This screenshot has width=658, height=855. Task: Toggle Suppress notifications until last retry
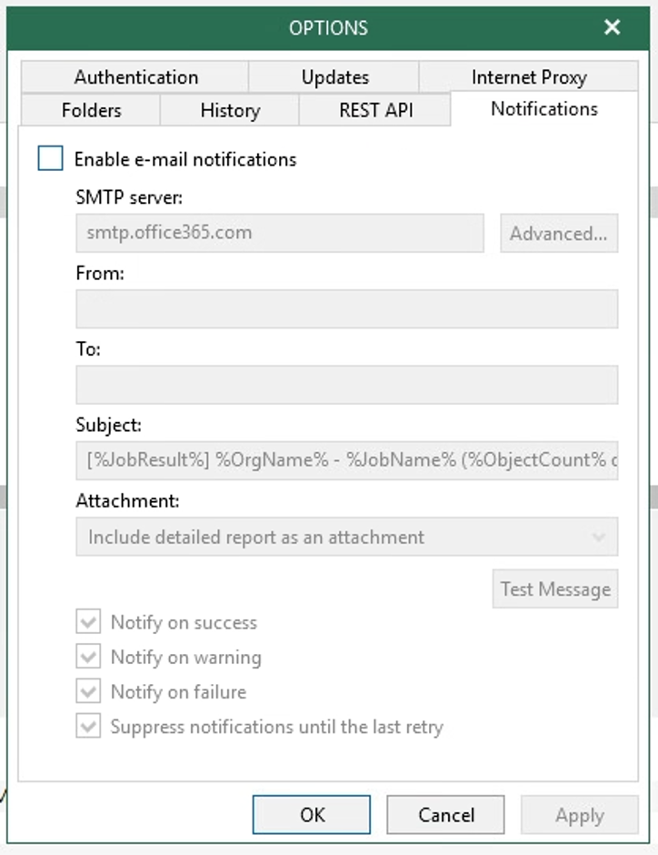pos(88,727)
